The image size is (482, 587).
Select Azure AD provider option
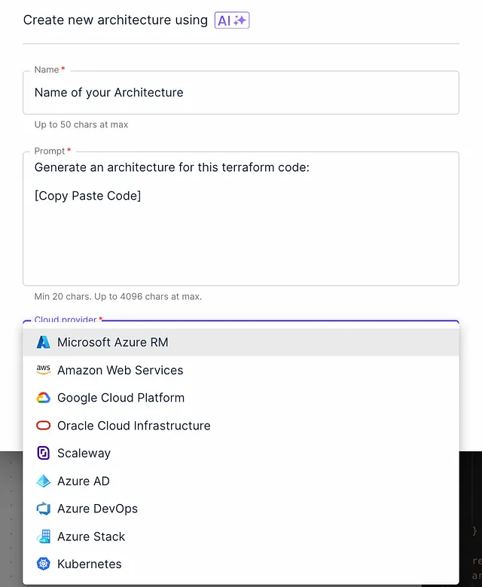[241, 481]
